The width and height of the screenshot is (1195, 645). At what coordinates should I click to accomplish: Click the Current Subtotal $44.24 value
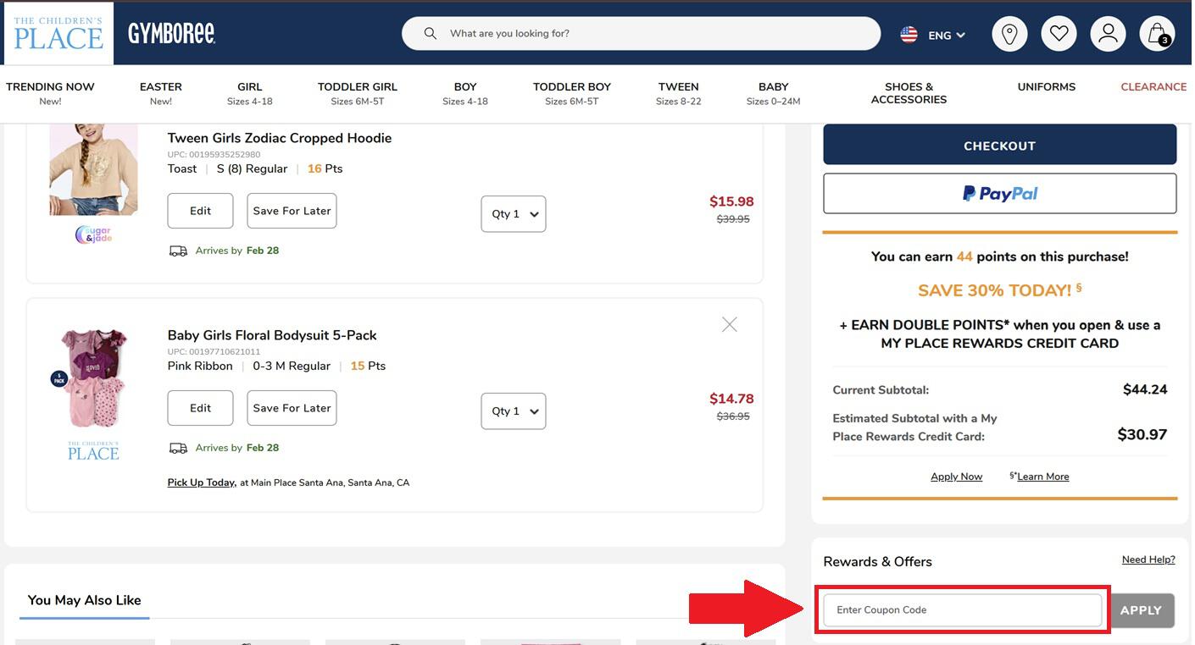[x=1145, y=389]
